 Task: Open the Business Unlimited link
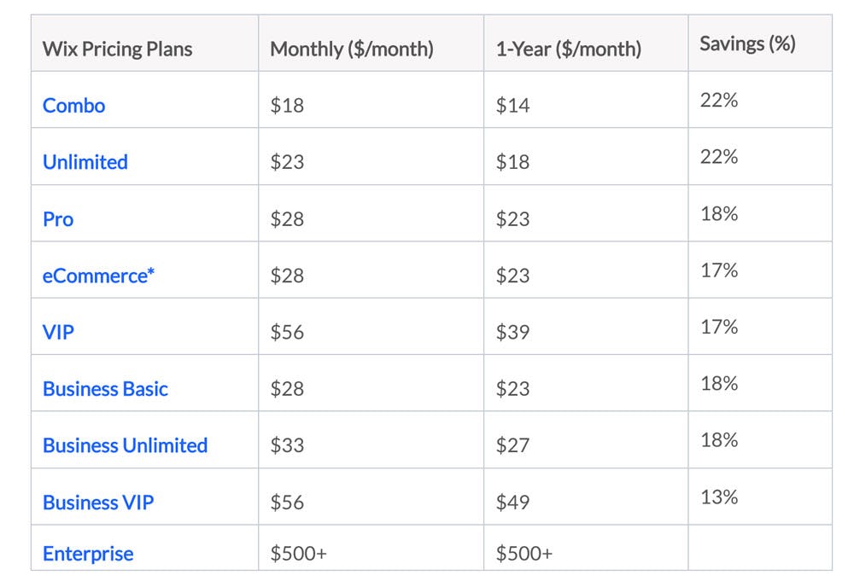click(125, 445)
